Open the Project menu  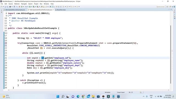coord(36,4)
